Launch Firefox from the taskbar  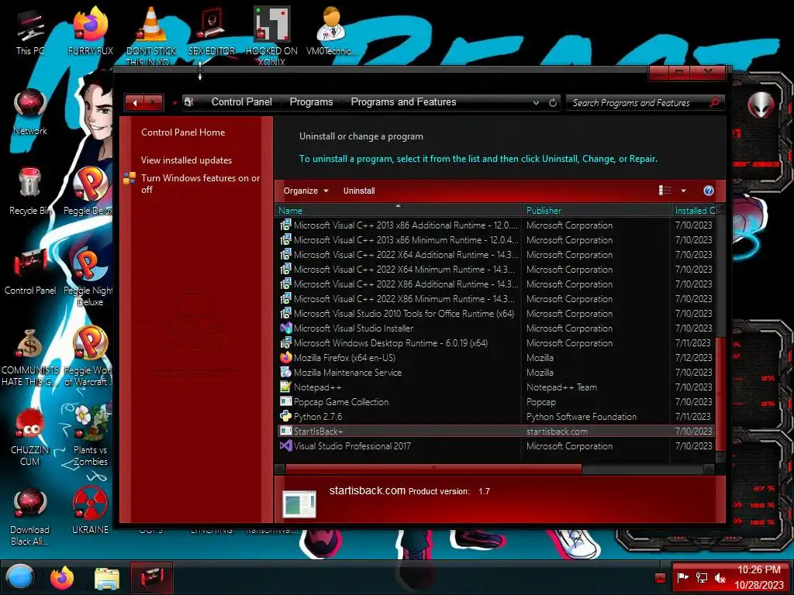pyautogui.click(x=62, y=577)
